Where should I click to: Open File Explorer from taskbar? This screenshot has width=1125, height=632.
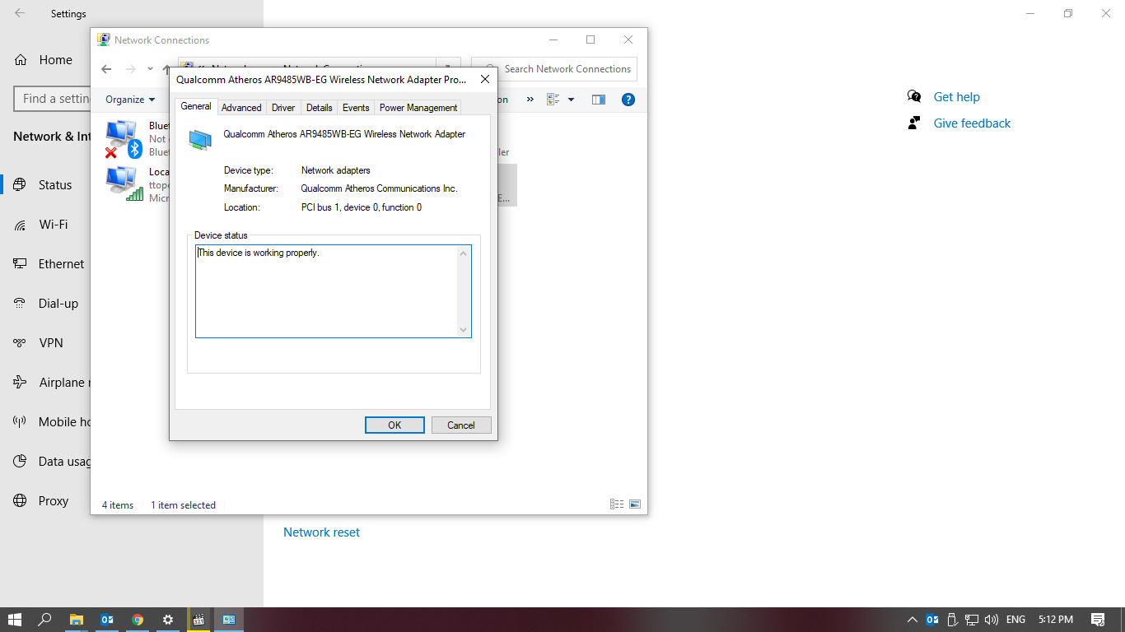point(76,620)
